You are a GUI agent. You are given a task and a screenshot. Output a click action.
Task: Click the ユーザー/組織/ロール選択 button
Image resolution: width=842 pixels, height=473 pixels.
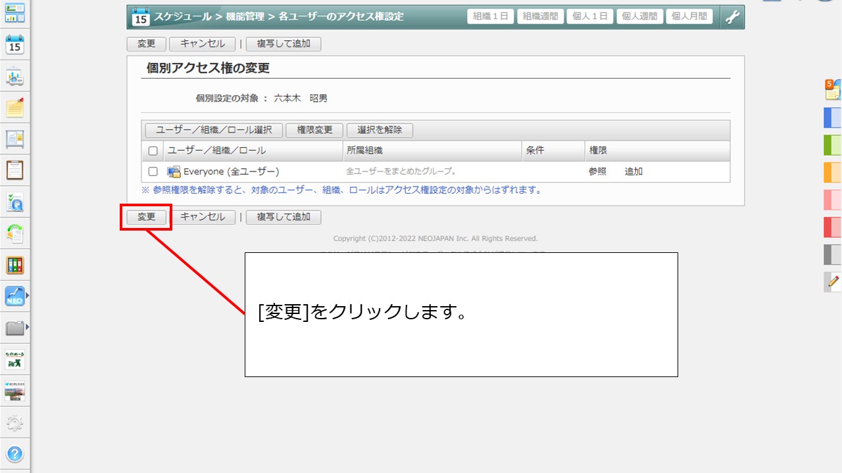tap(214, 130)
